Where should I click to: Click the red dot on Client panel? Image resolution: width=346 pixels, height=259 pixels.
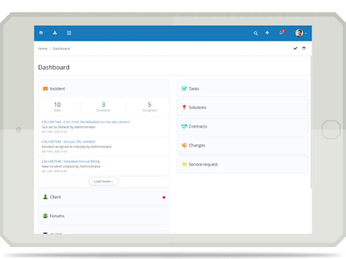(x=164, y=197)
